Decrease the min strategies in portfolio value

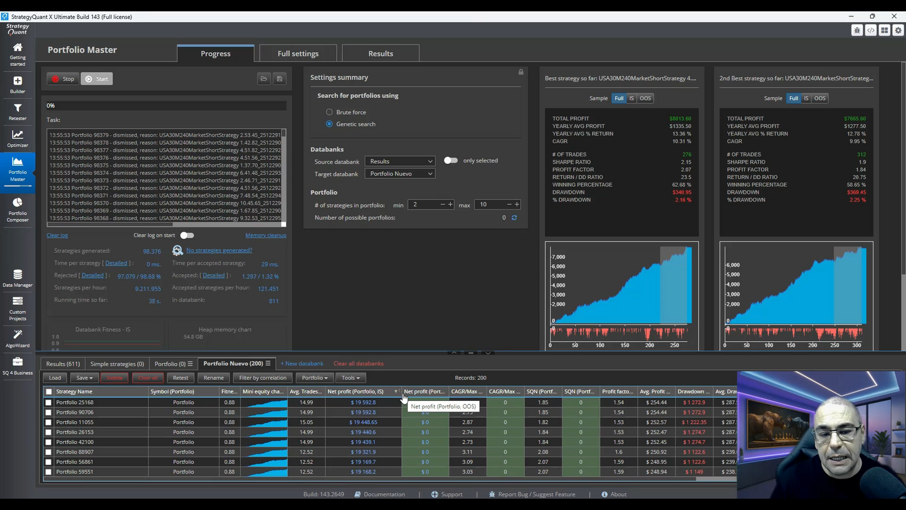coord(442,205)
